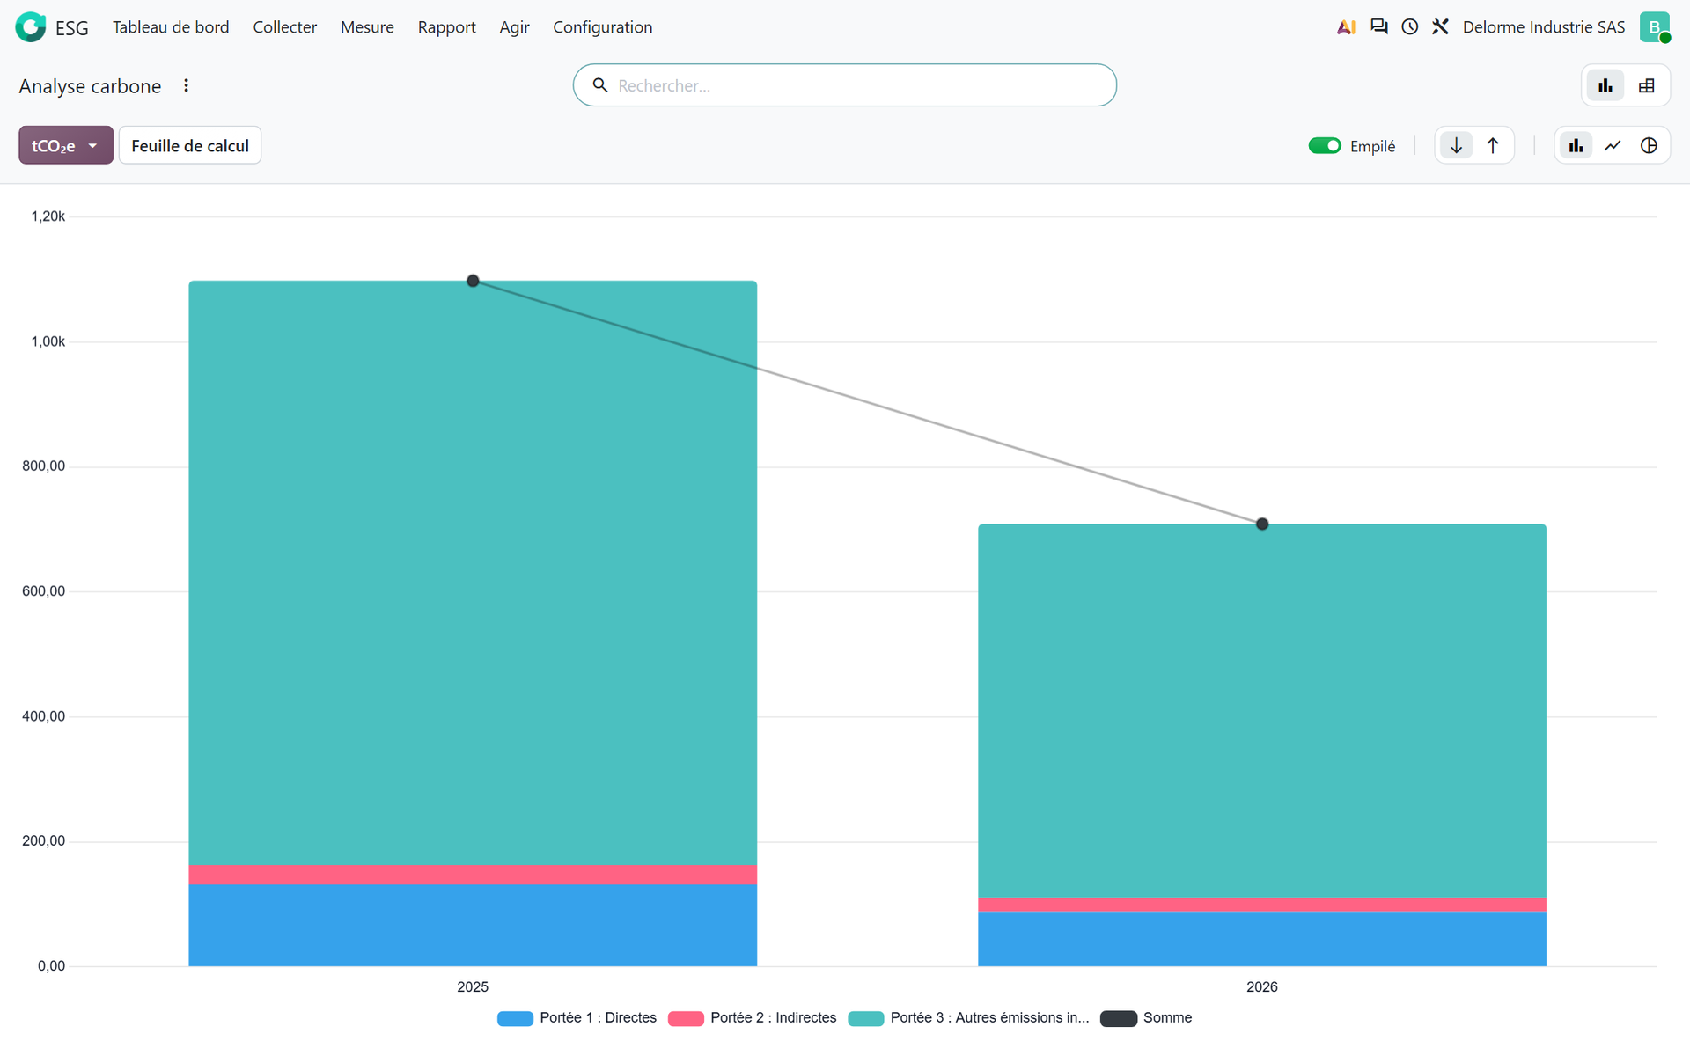Open the Rapport menu
The width and height of the screenshot is (1690, 1056).
tap(446, 27)
